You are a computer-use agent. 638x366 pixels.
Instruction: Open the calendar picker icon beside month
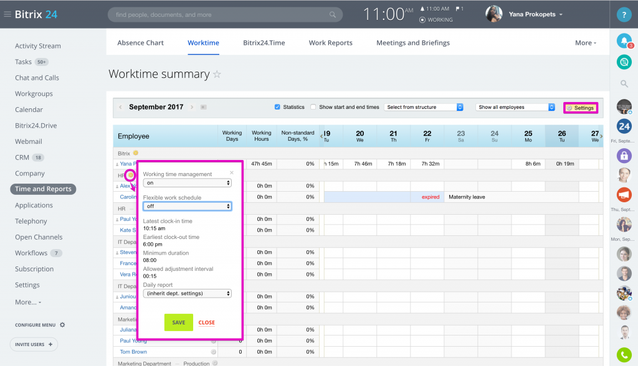coord(204,107)
